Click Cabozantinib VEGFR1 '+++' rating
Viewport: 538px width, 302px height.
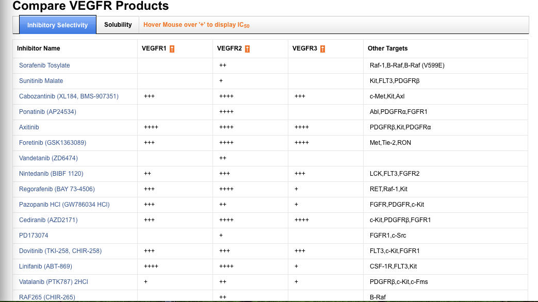point(149,96)
